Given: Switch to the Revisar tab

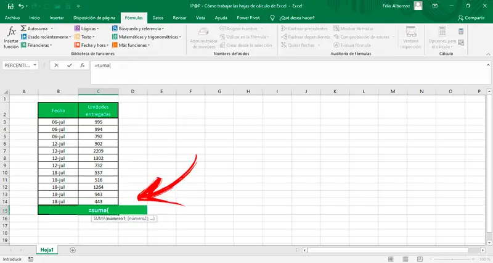Looking at the screenshot, I should click(179, 18).
